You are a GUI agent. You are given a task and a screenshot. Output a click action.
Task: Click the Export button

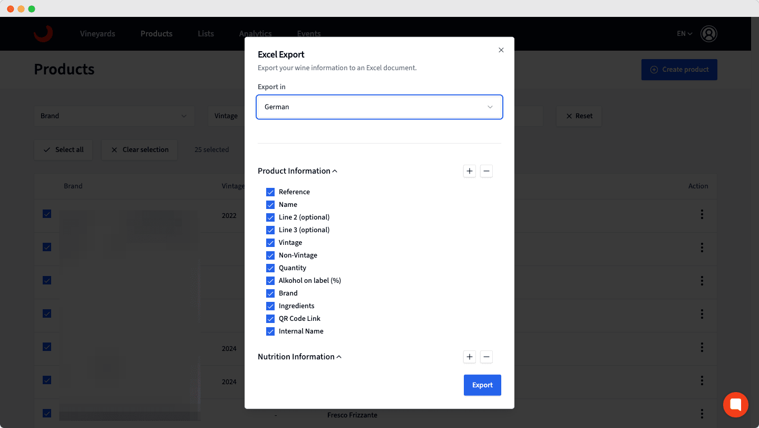pos(482,385)
